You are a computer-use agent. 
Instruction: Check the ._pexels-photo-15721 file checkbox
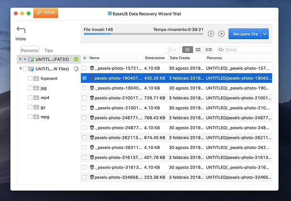[x=84, y=68]
